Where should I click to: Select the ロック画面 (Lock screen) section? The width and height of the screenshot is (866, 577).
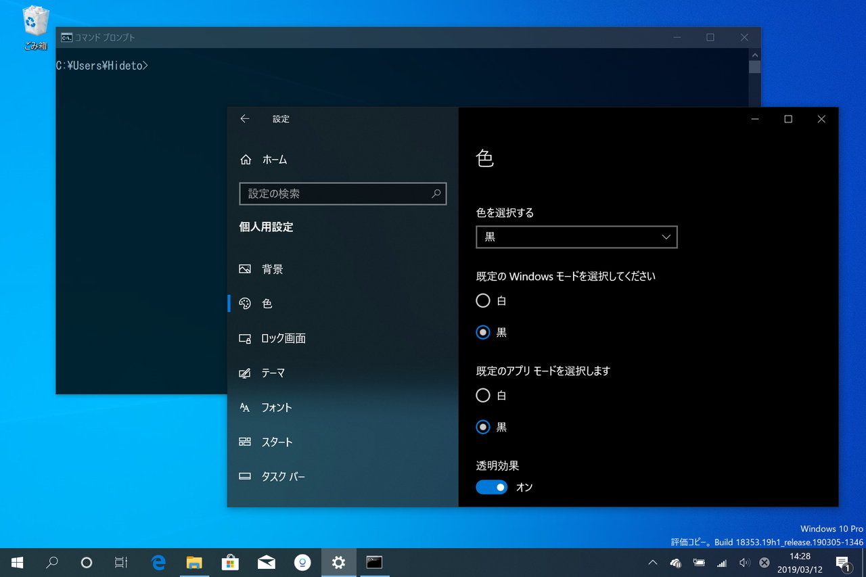[x=281, y=338]
